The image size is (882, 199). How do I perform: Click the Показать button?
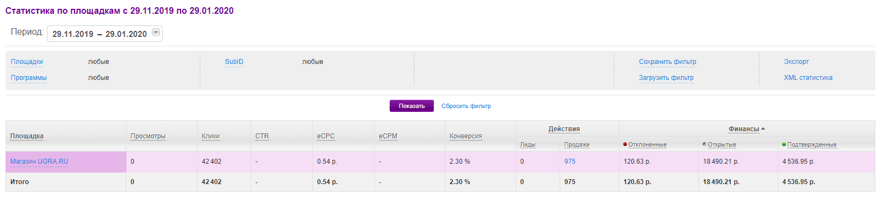coord(412,106)
